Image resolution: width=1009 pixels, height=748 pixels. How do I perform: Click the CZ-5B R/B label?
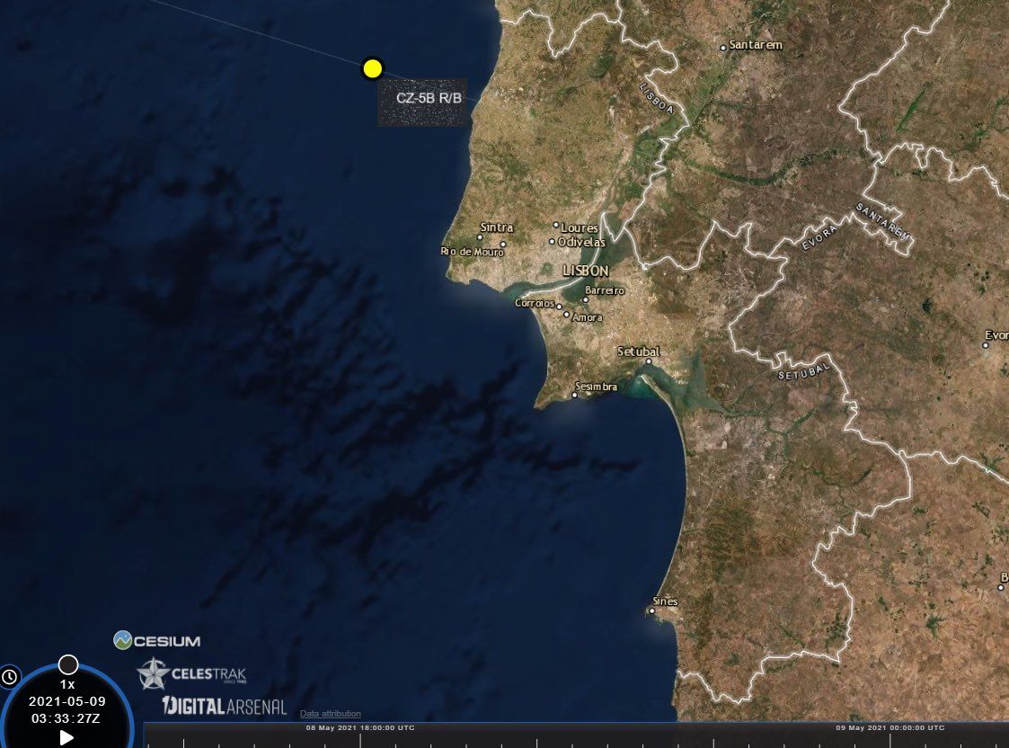point(429,97)
